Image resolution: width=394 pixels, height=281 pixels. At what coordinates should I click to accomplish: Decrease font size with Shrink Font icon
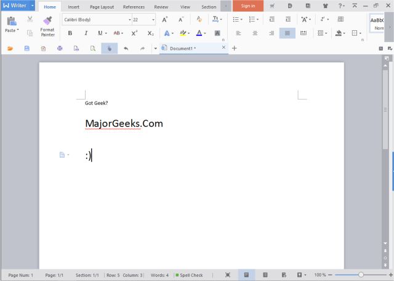pyautogui.click(x=181, y=19)
